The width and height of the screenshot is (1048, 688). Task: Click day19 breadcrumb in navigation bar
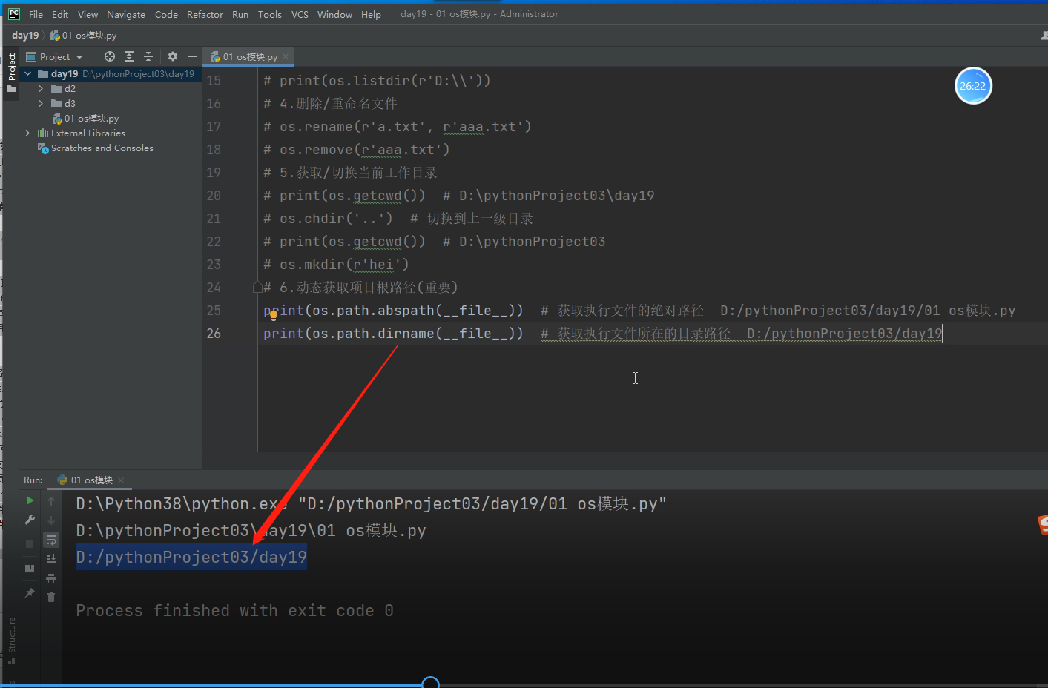click(25, 35)
